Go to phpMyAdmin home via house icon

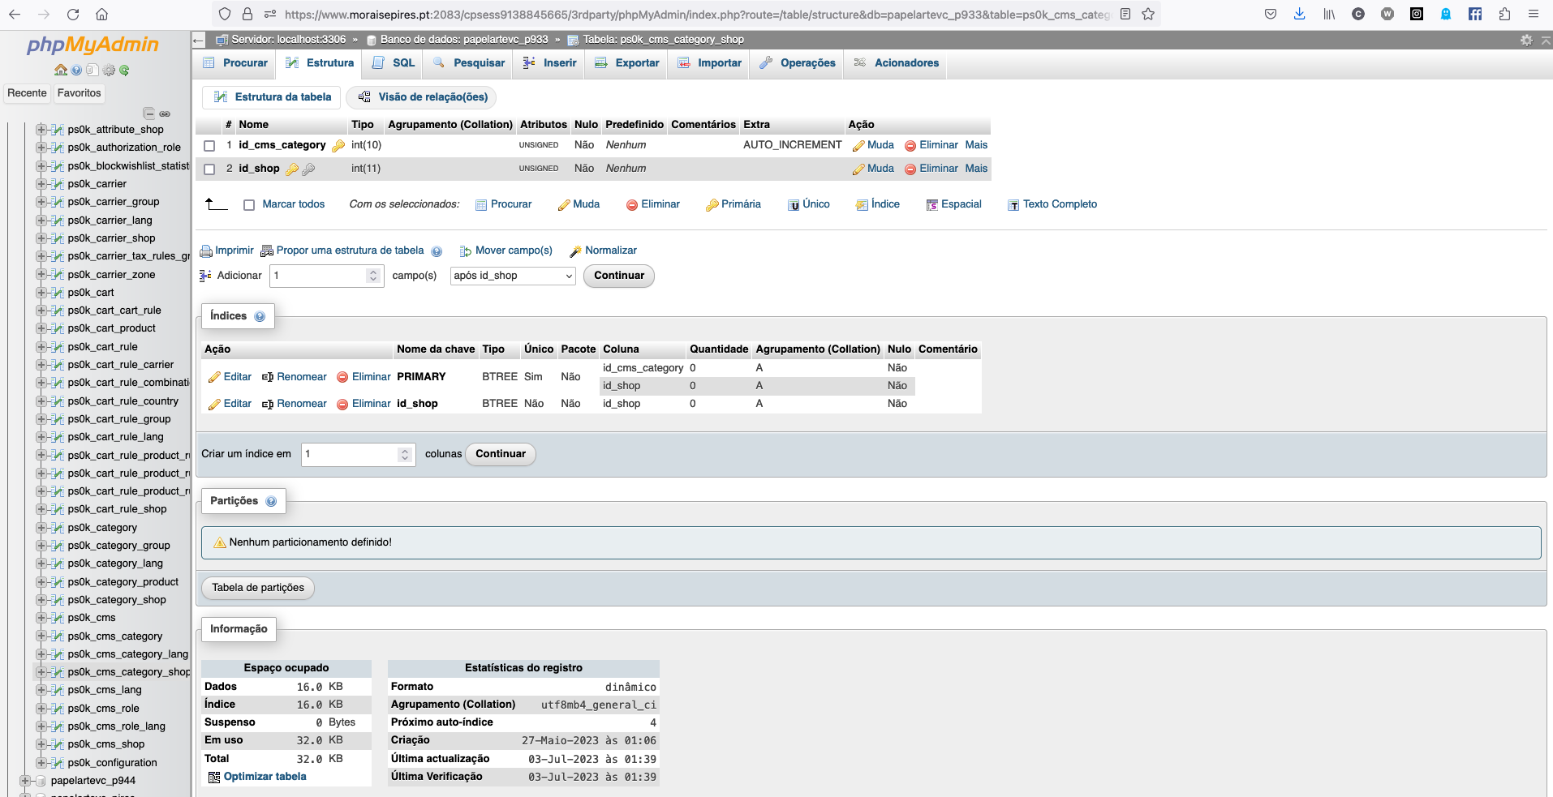(60, 71)
